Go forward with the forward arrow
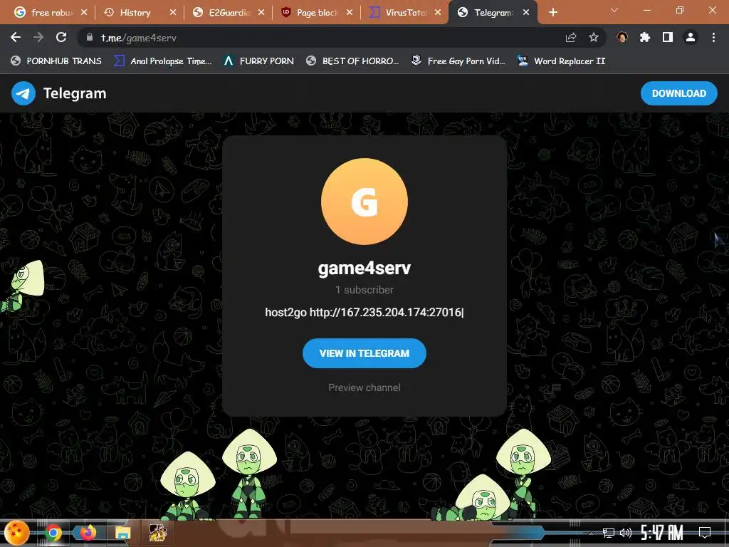The image size is (729, 547). (x=38, y=38)
